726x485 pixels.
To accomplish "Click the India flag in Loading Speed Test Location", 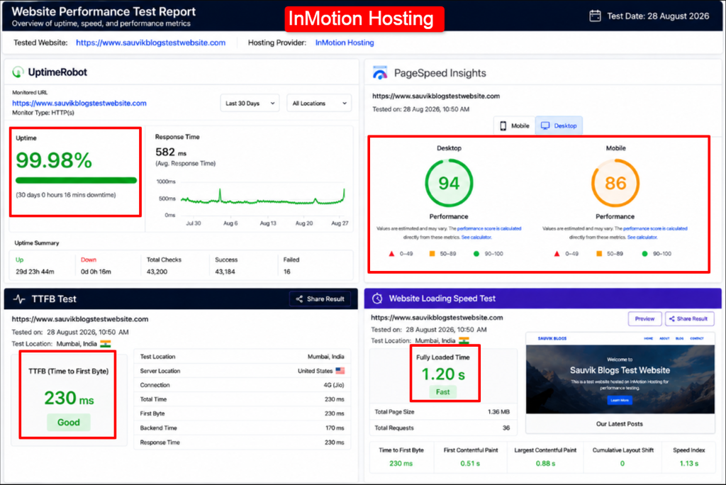I will 464,340.
